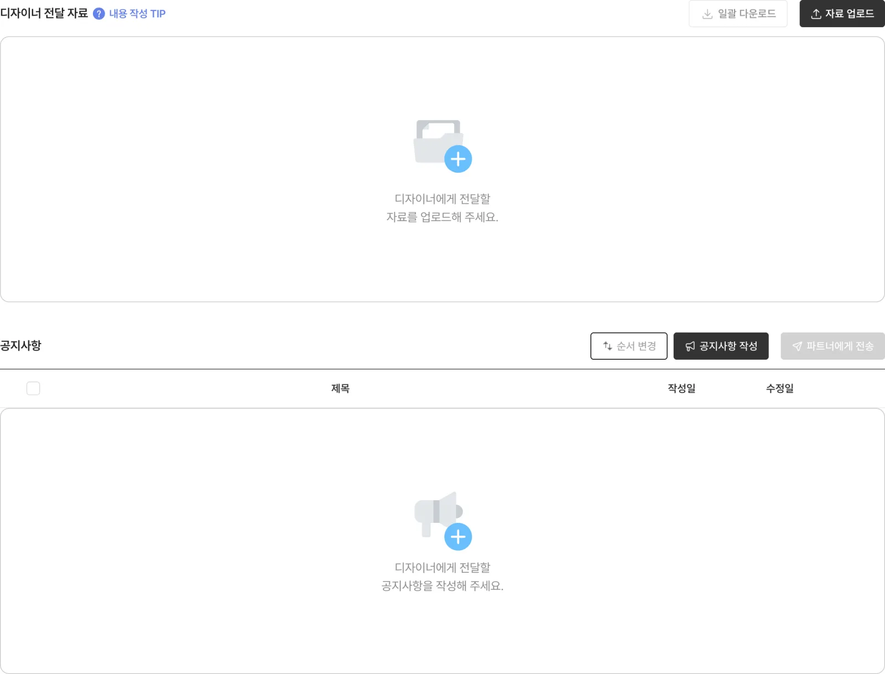Screen dimensions: 885x674
Task: Click the 제목 column header
Action: pos(340,388)
